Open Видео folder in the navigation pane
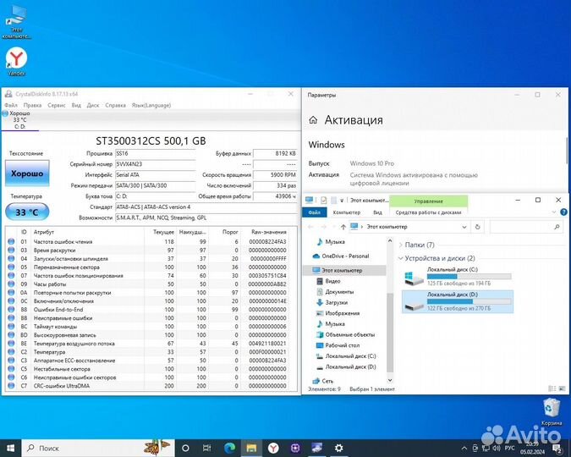This screenshot has width=571, height=457. [x=332, y=281]
